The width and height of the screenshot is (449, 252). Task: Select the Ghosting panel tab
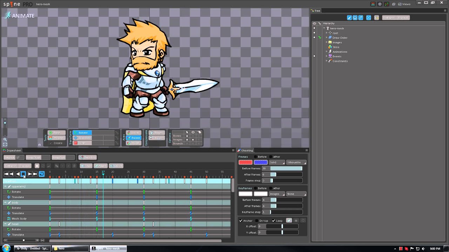pyautogui.click(x=245, y=150)
